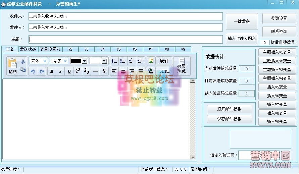
Task: Click the copy documents icon
Action: pos(23,70)
